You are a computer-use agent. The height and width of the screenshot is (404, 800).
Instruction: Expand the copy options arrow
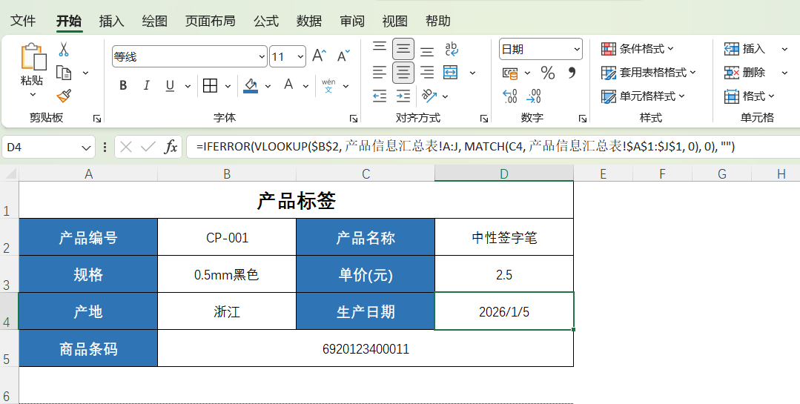point(85,73)
